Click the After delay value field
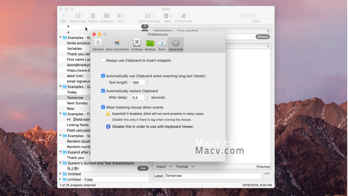This screenshot has height=196, width=348. pyautogui.click(x=138, y=98)
